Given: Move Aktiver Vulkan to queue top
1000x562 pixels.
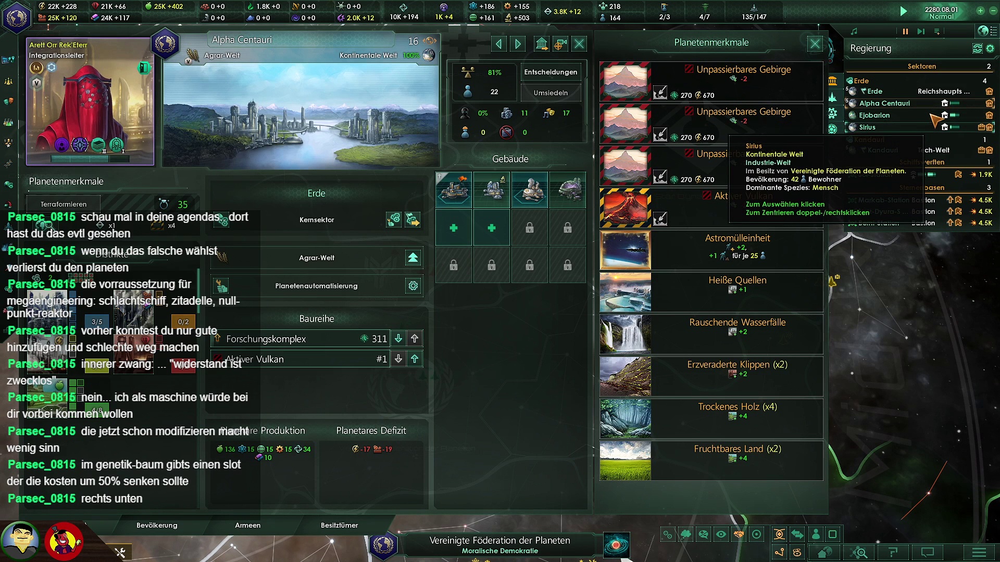Looking at the screenshot, I should point(415,359).
